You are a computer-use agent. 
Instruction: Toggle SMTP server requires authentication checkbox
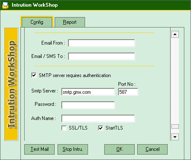34,75
